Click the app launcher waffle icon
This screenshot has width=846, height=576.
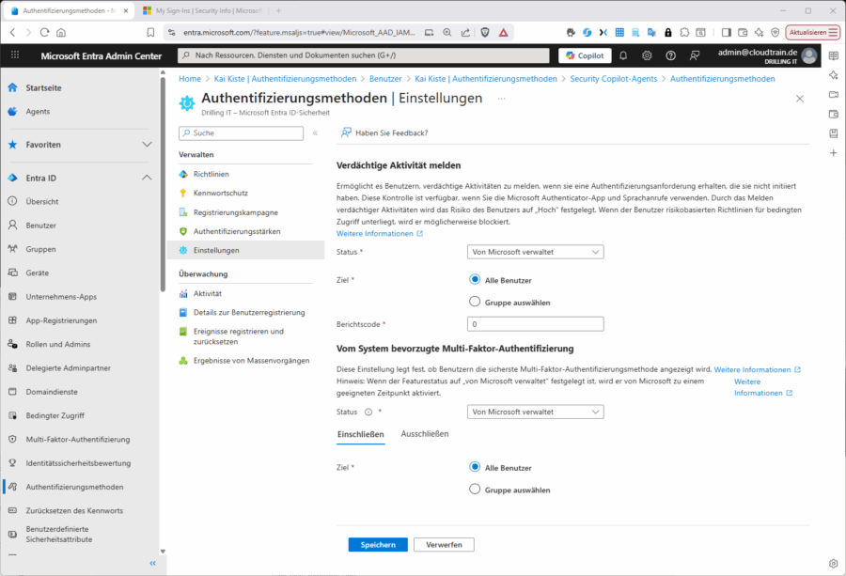tap(14, 55)
